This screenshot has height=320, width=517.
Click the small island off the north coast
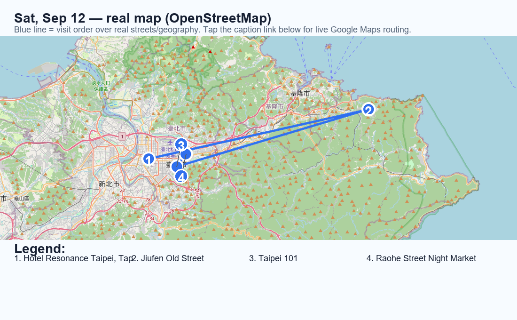click(x=328, y=47)
